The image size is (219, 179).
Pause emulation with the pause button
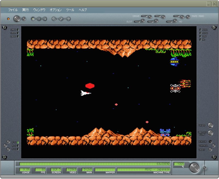pos(39,19)
